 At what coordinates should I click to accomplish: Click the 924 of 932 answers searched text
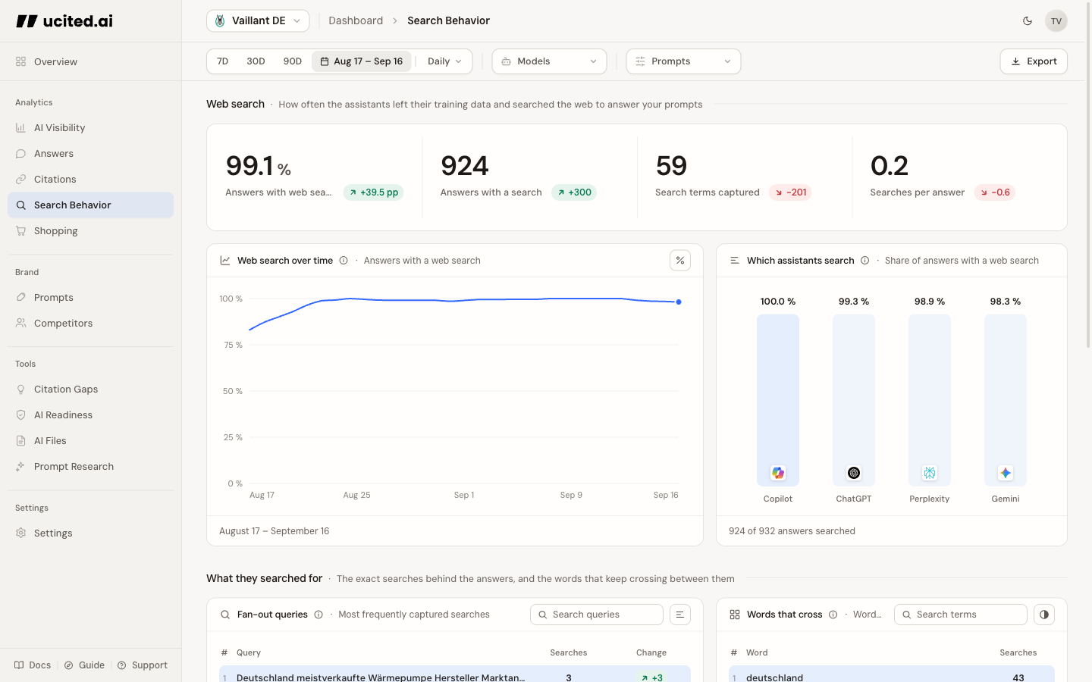click(792, 531)
